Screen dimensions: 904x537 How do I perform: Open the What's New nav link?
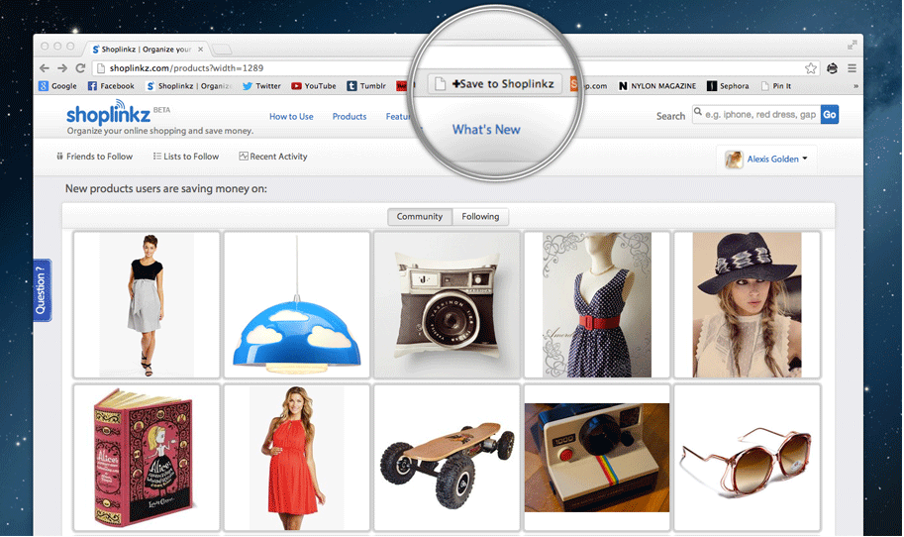(x=486, y=130)
